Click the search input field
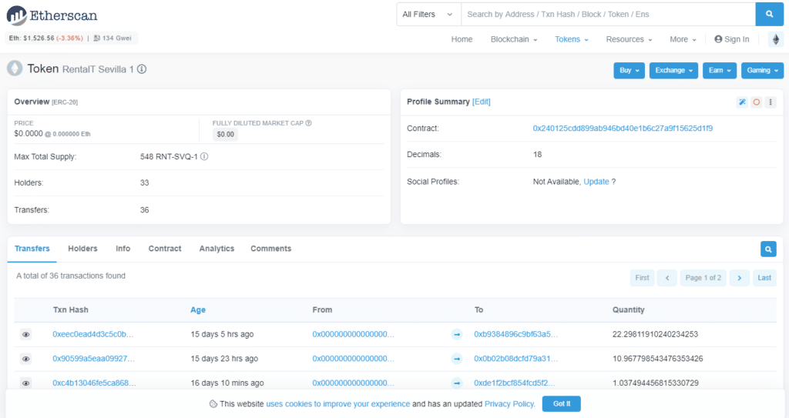Viewport: 789px width, 418px height. click(609, 14)
